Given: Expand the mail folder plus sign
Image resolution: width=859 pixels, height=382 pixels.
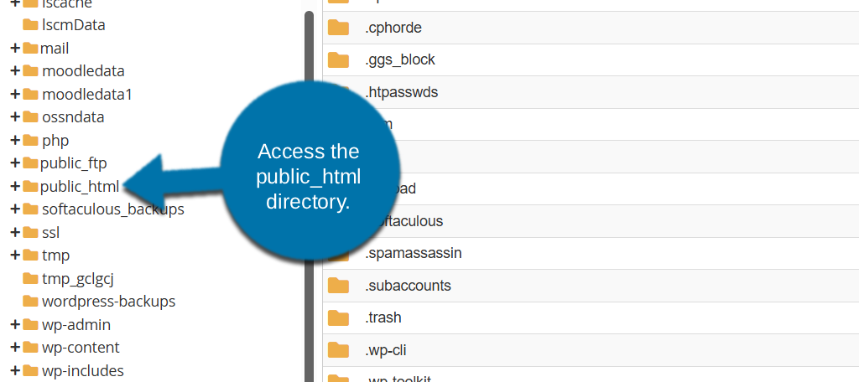Looking at the screenshot, I should click(x=15, y=49).
